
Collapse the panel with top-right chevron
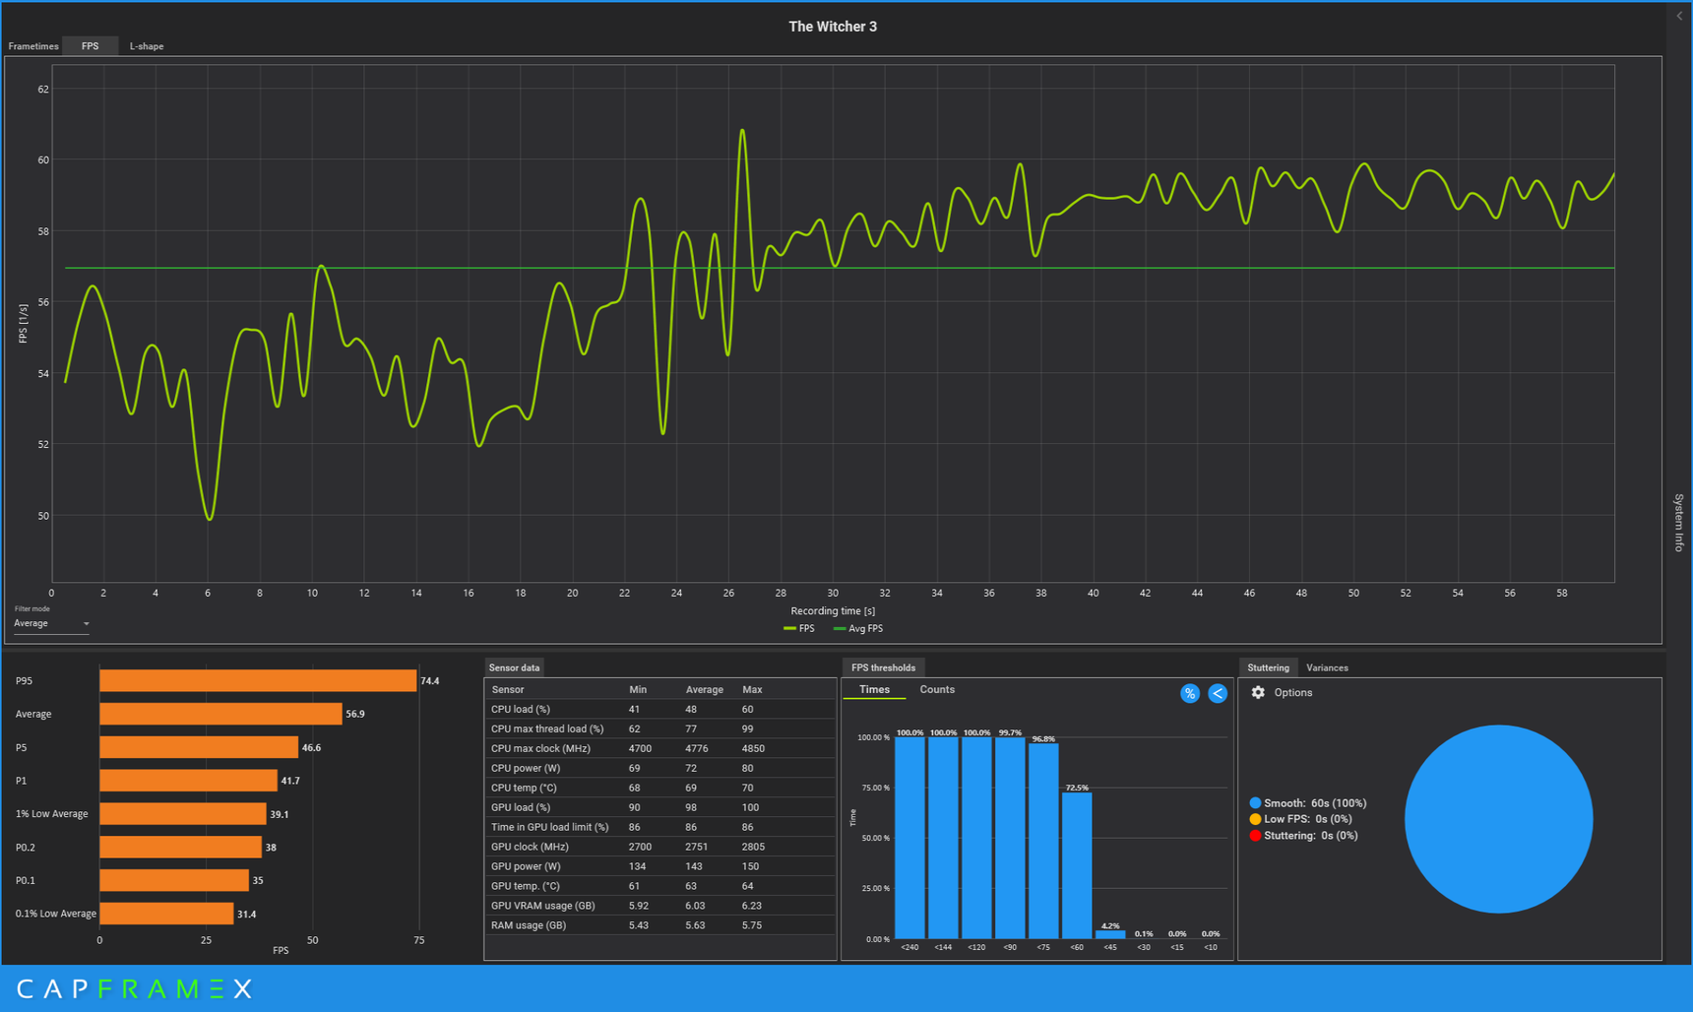point(1680,16)
